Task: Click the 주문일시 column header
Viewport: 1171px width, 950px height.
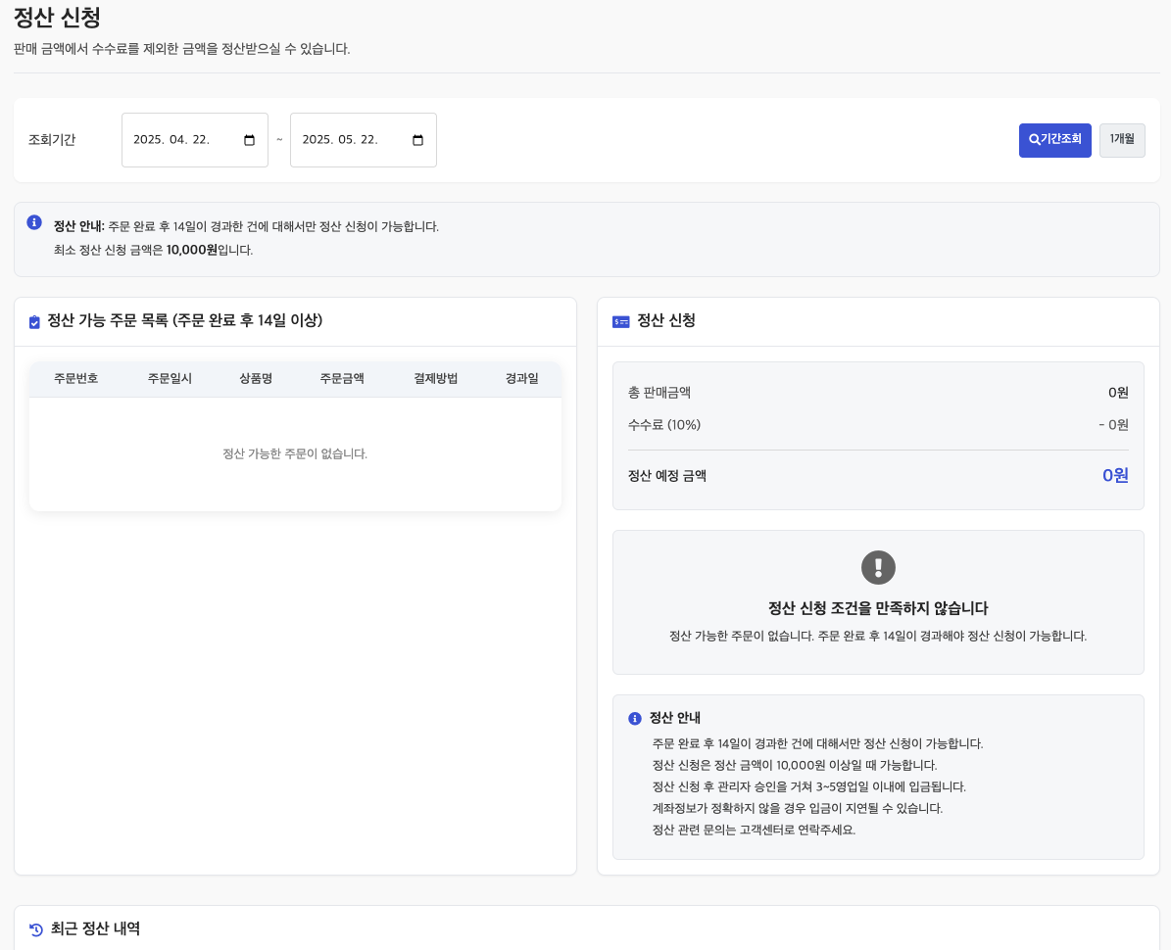Action: pos(170,378)
